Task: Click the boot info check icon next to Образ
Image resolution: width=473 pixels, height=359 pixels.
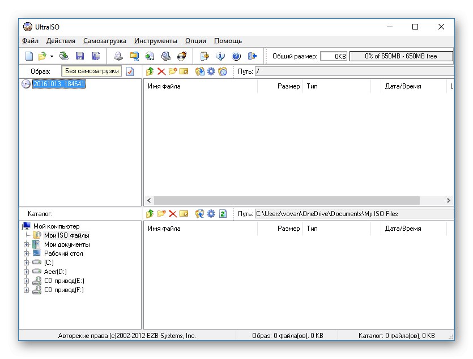Action: pos(130,71)
